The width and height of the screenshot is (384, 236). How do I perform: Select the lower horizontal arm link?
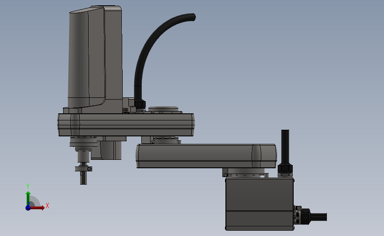click(x=206, y=156)
